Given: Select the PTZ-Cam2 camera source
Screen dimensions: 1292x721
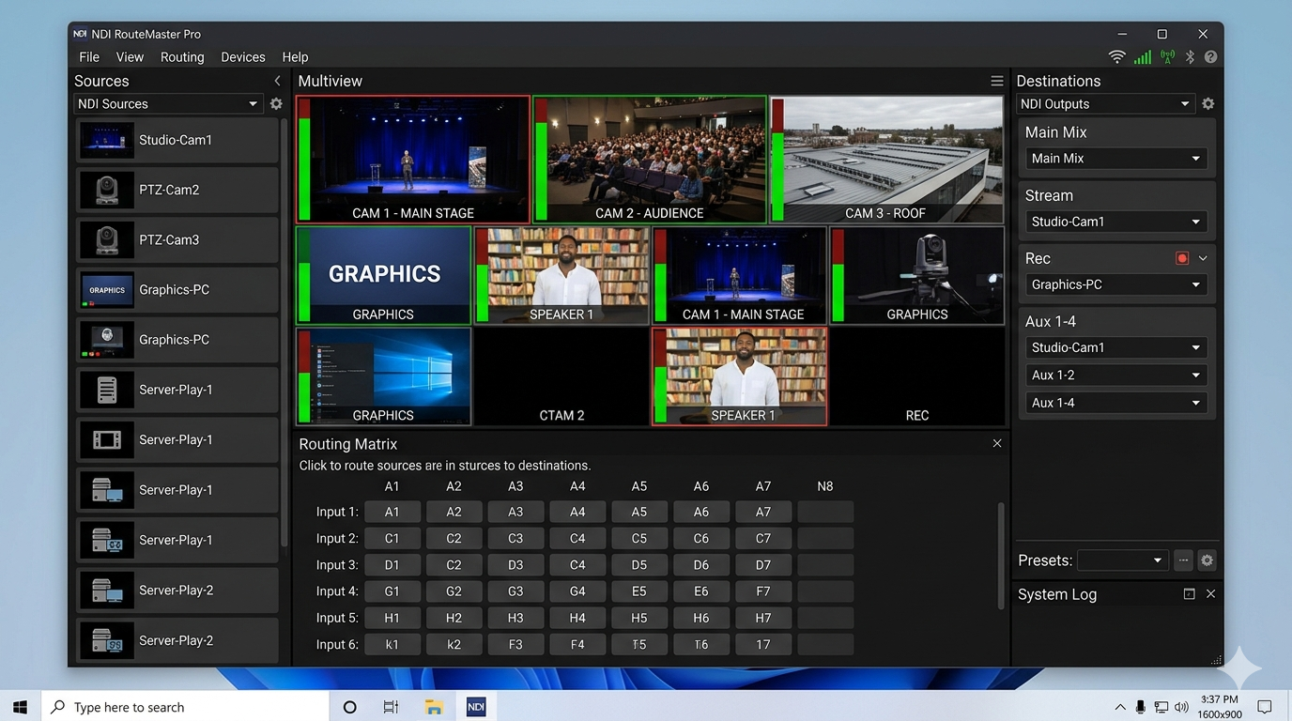Looking at the screenshot, I should (x=177, y=190).
